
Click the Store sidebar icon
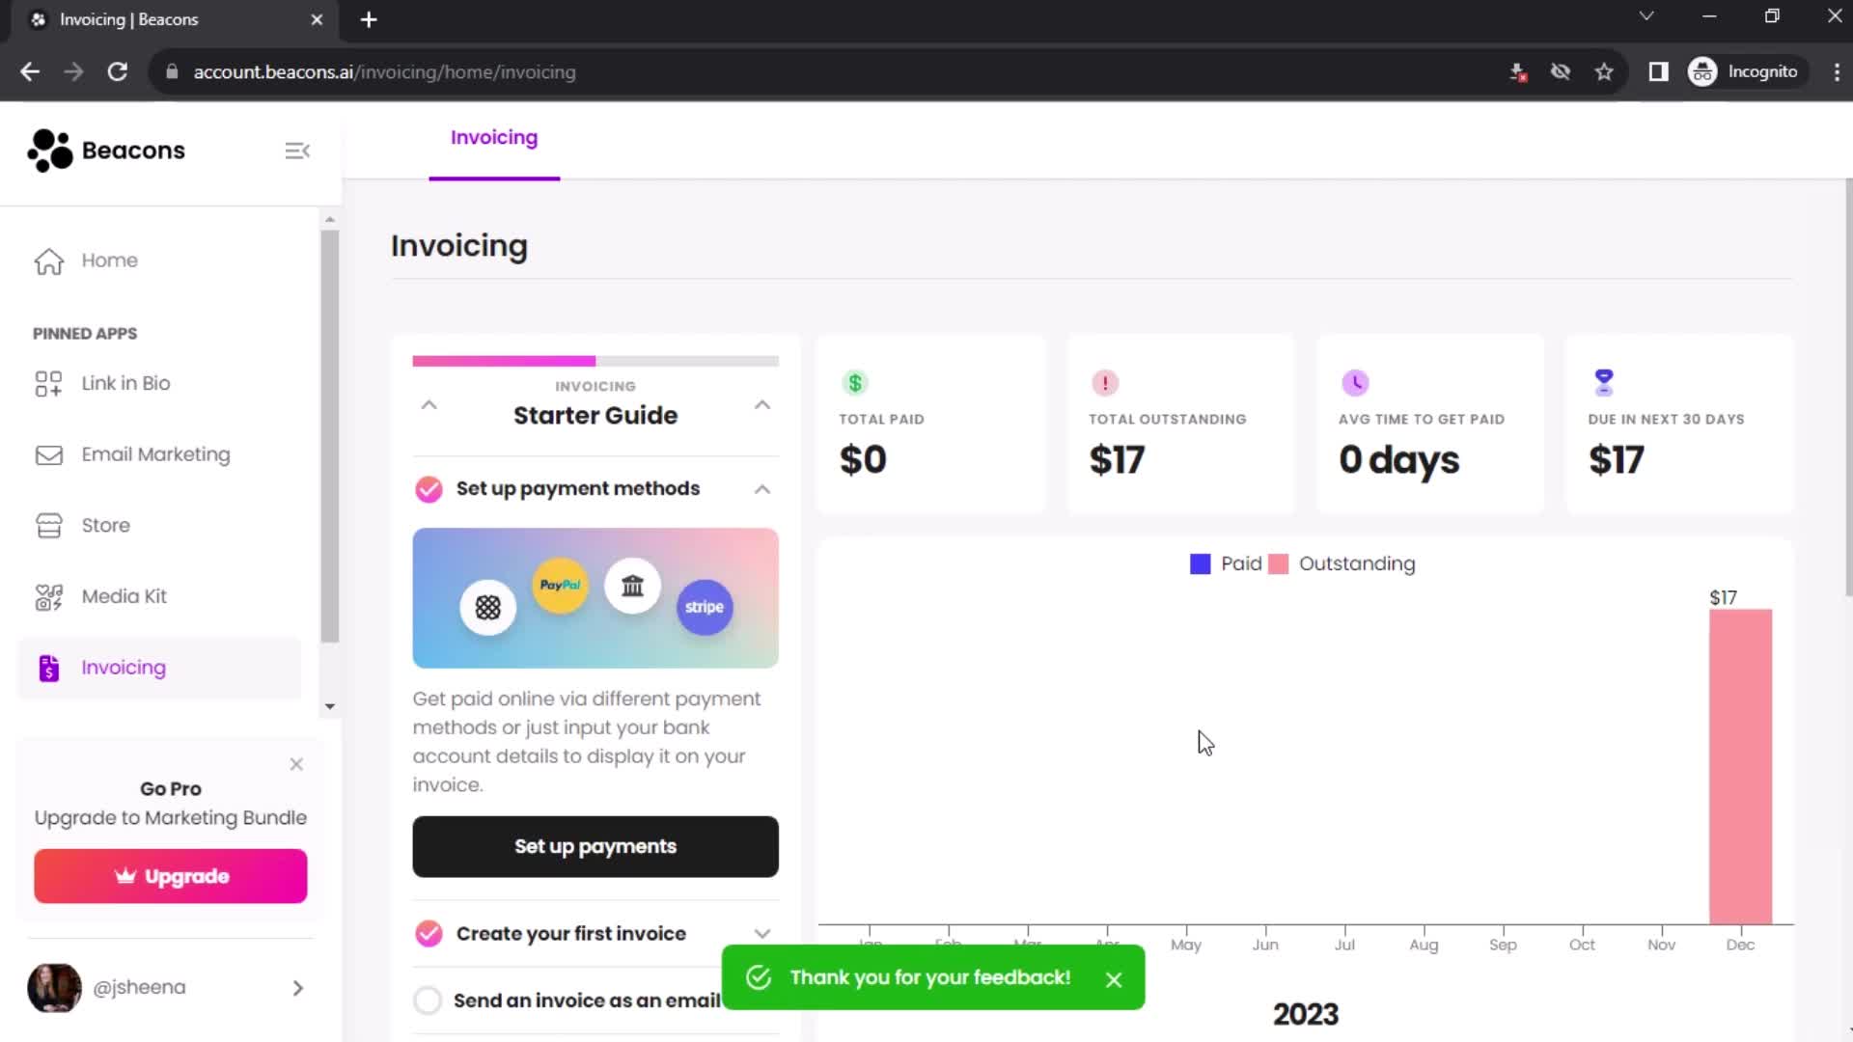tap(48, 526)
